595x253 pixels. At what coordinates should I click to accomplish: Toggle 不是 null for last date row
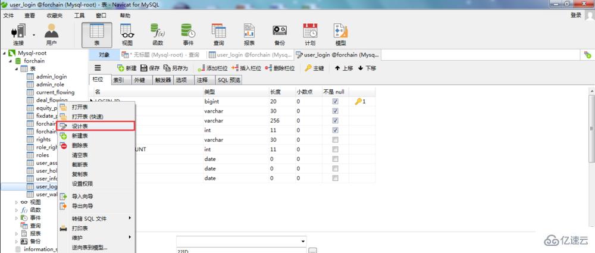tap(335, 178)
